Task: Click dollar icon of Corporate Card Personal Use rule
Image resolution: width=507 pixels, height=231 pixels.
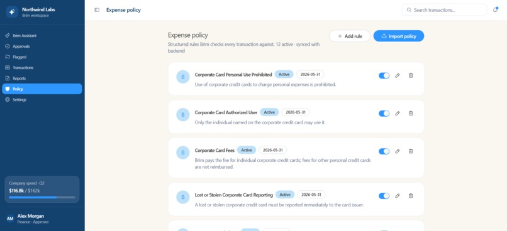Action: click(x=182, y=77)
